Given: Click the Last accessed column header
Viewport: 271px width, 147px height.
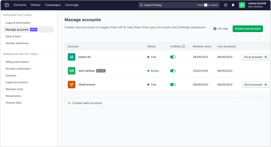Looking at the screenshot, I should [226, 46].
